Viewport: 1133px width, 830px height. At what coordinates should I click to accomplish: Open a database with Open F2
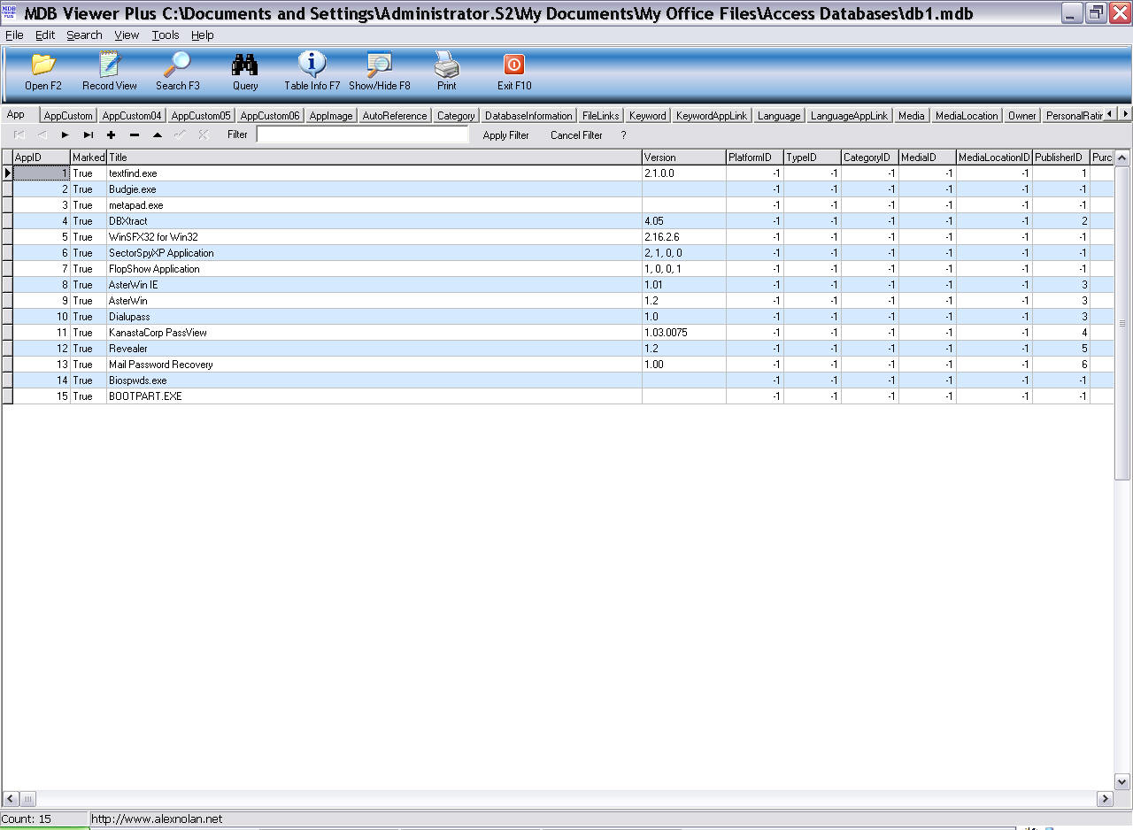coord(43,72)
